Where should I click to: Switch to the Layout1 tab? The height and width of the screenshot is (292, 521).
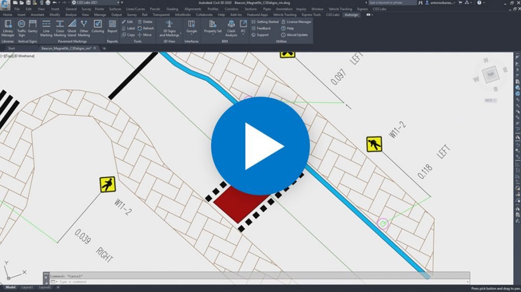click(x=27, y=287)
